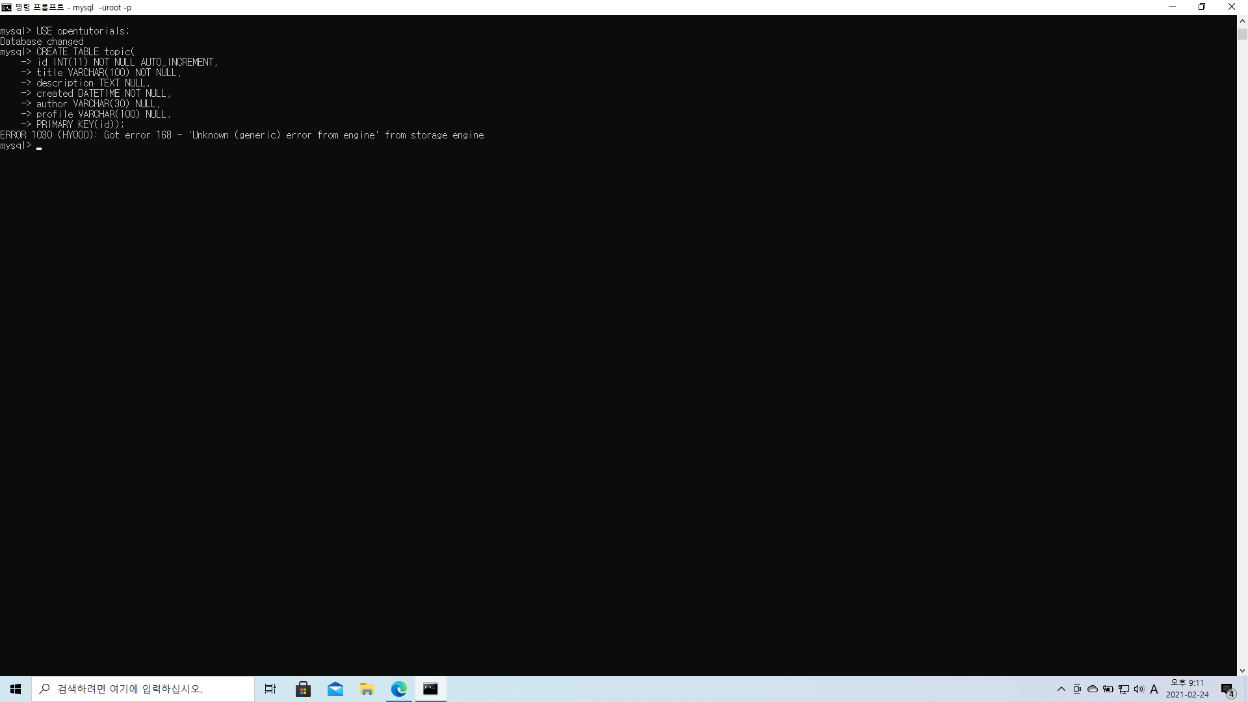Click the Command Prompt taskbar icon
Image resolution: width=1248 pixels, height=702 pixels.
(x=430, y=689)
